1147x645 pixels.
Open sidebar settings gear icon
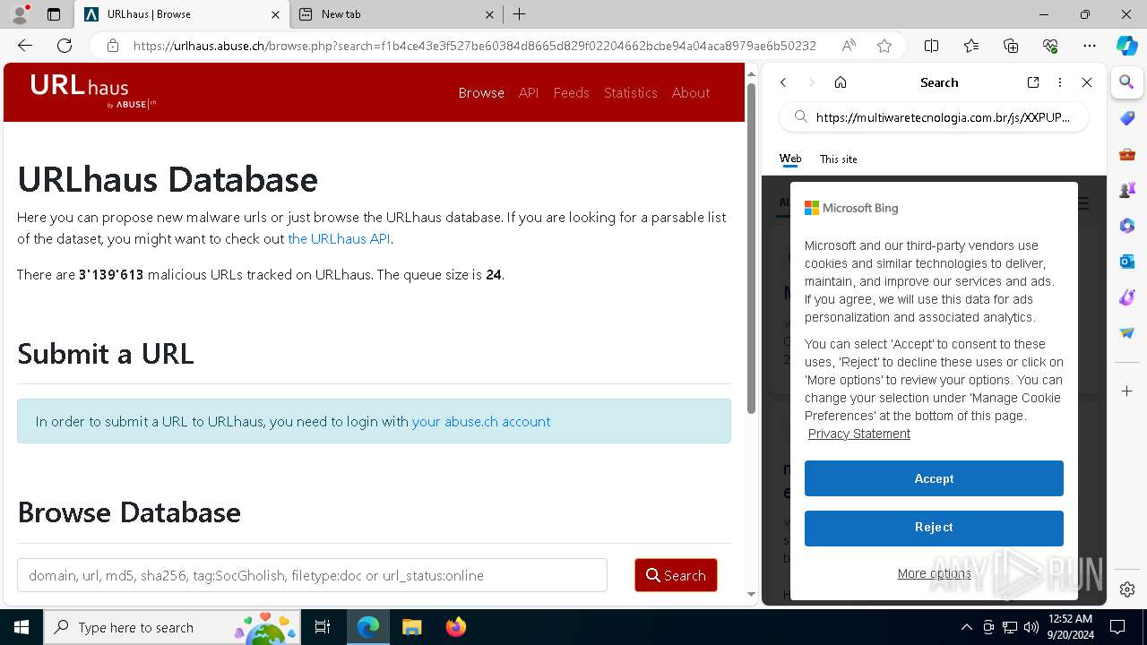click(1127, 589)
